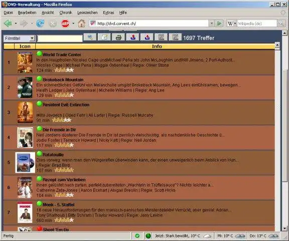Click the page scrollbar down arrow
This screenshot has width=289, height=241.
click(285, 228)
